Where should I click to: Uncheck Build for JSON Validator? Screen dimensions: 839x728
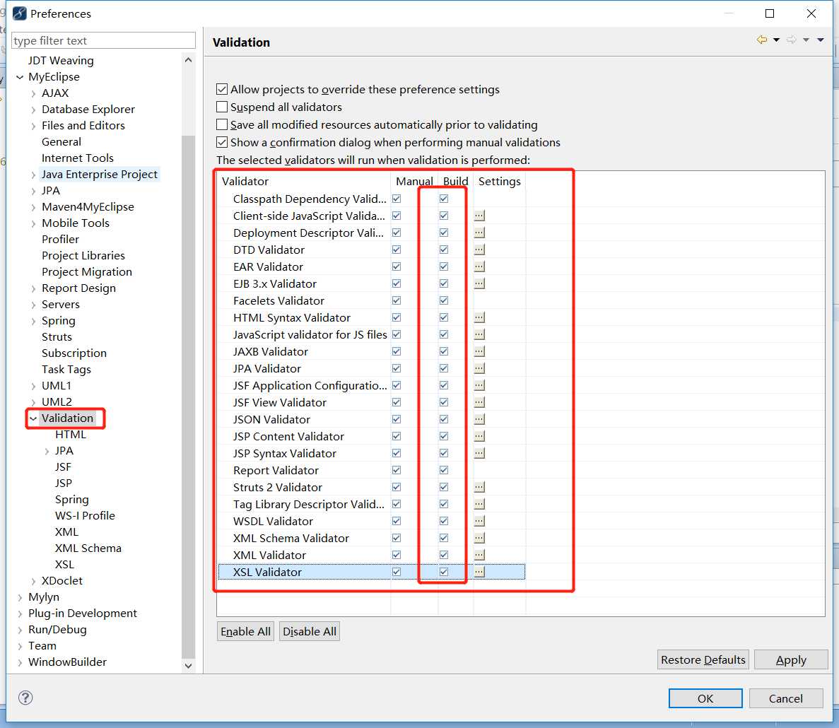click(444, 419)
